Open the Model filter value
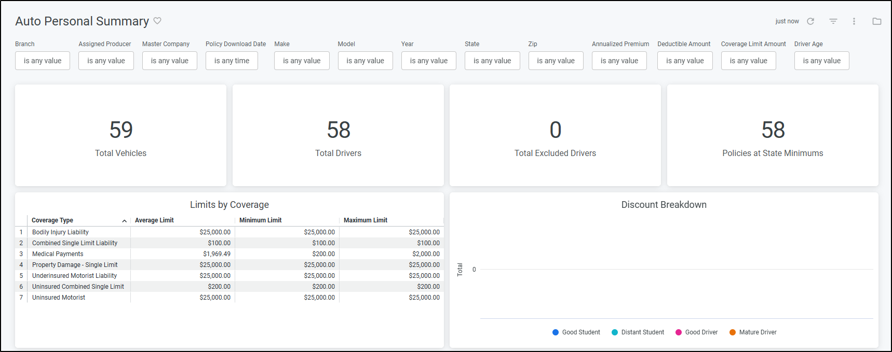 tap(366, 61)
